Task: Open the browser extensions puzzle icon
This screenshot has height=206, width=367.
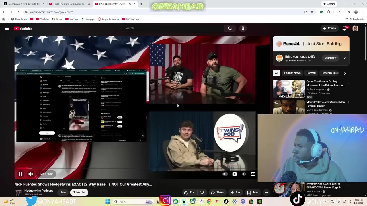Action: (x=329, y=12)
